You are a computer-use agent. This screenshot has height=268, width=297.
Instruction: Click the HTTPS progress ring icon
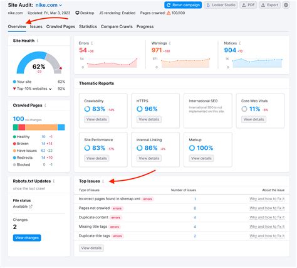139,109
